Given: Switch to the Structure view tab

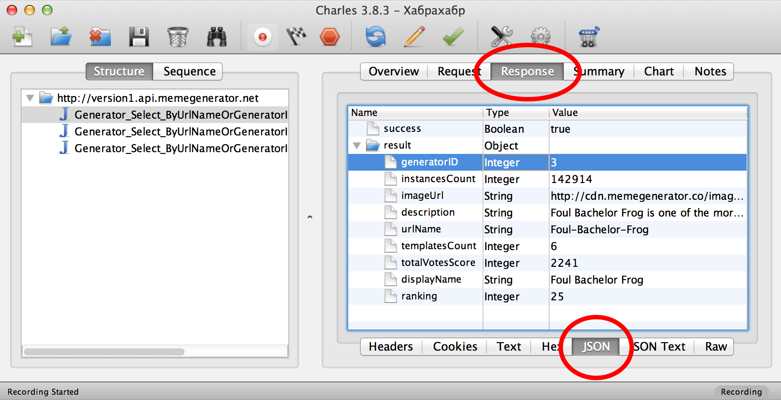Looking at the screenshot, I should point(119,71).
